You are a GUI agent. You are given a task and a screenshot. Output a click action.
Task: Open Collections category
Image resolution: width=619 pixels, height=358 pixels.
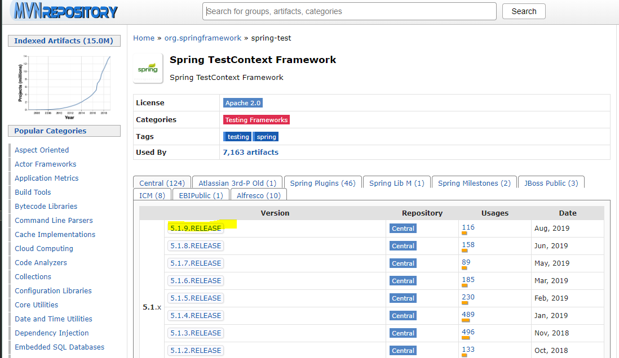pyautogui.click(x=33, y=277)
